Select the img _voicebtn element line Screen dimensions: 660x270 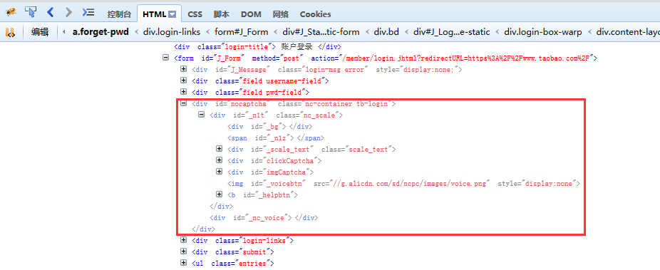pyautogui.click(x=403, y=183)
